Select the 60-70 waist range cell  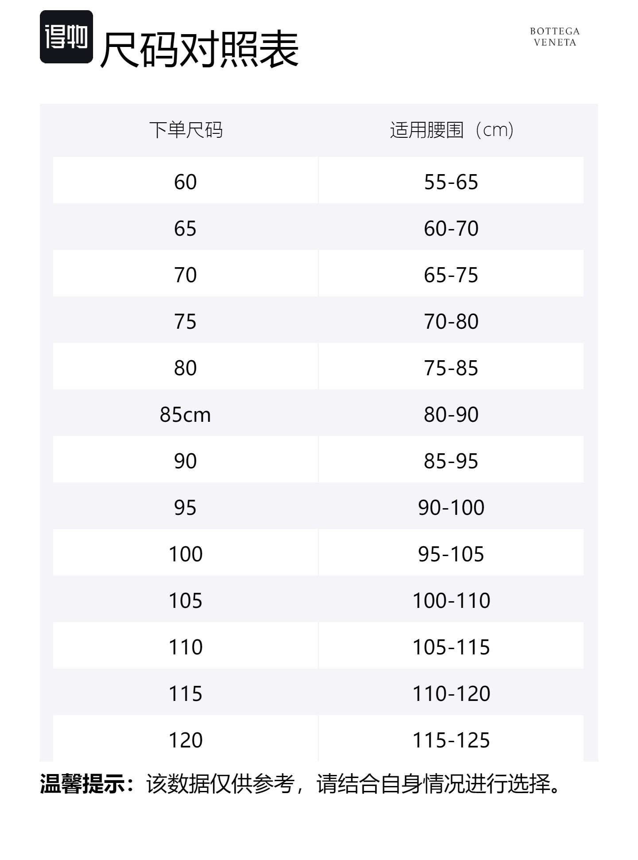click(x=451, y=229)
